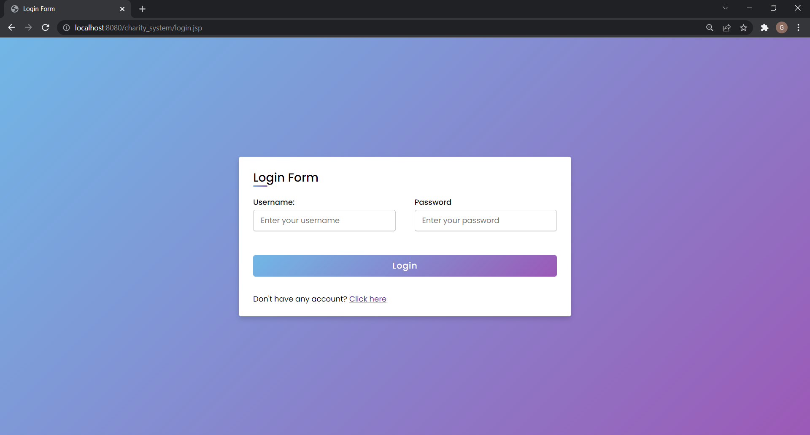Click the Password field labeled Enter your password
Image resolution: width=810 pixels, height=435 pixels.
[485, 220]
